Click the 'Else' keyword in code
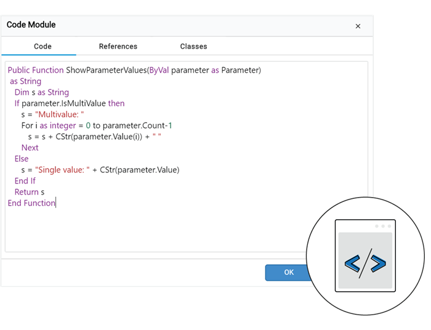This screenshot has width=431, height=330. (x=22, y=159)
